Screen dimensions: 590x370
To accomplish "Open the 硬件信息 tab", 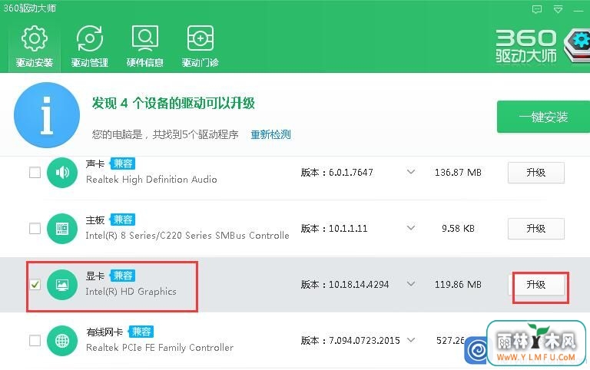I will [145, 47].
